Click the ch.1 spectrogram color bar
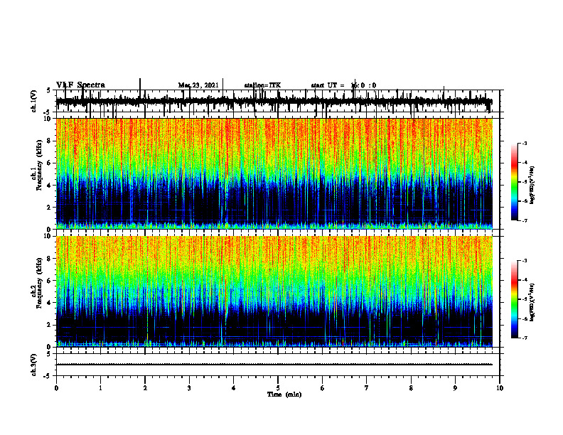This screenshot has height=435, width=563. 515,182
